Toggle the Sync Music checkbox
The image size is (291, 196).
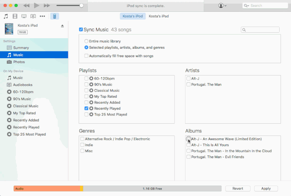pos(81,30)
